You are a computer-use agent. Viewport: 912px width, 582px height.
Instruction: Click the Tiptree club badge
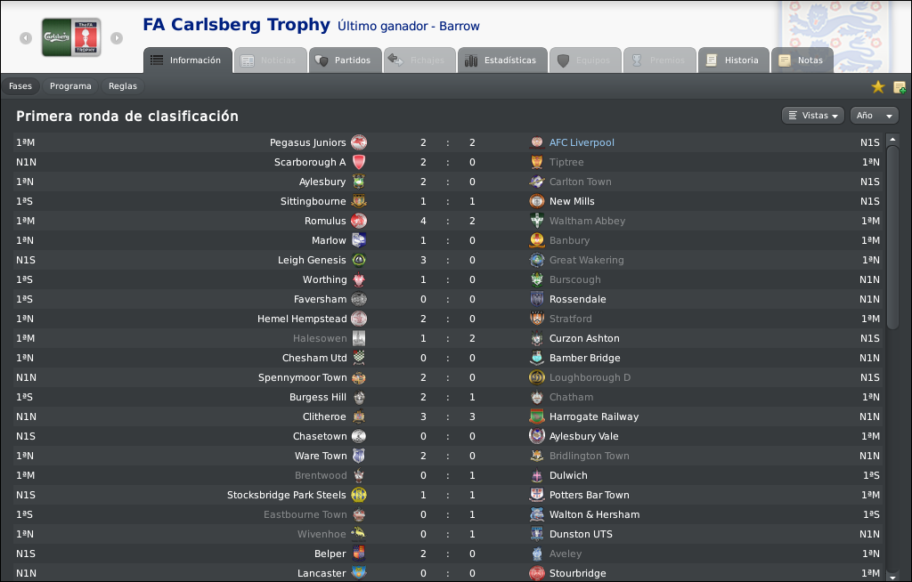537,162
